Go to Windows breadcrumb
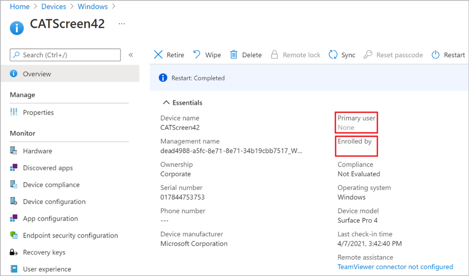The image size is (469, 276). 93,7
